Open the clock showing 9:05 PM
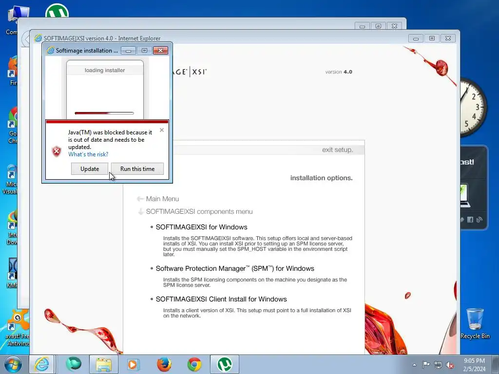Screen dimensions: 499x374 (x=474, y=365)
